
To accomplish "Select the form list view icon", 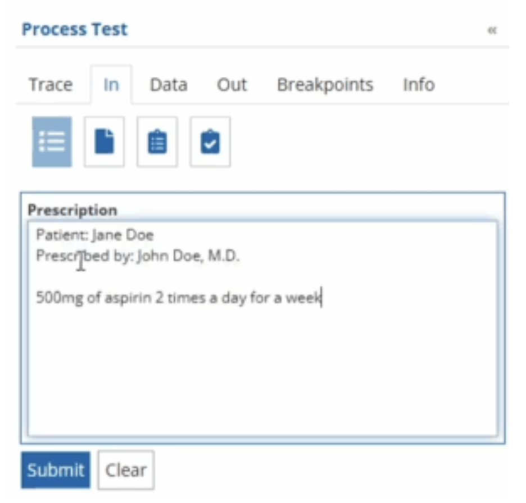I will tap(52, 142).
